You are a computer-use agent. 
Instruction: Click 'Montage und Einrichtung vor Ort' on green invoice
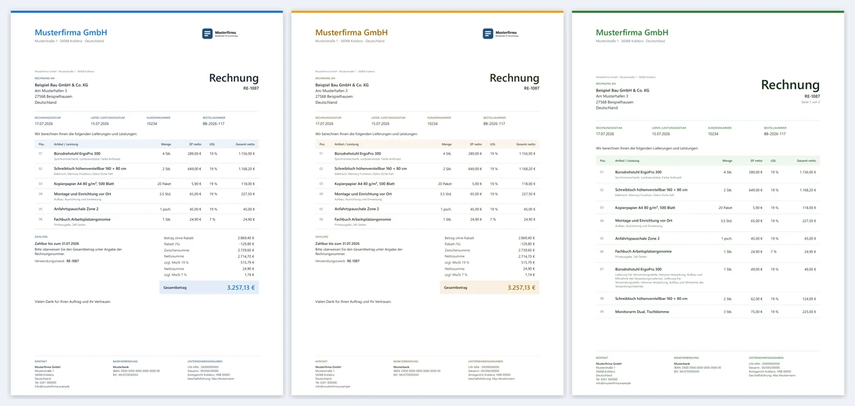pos(643,220)
